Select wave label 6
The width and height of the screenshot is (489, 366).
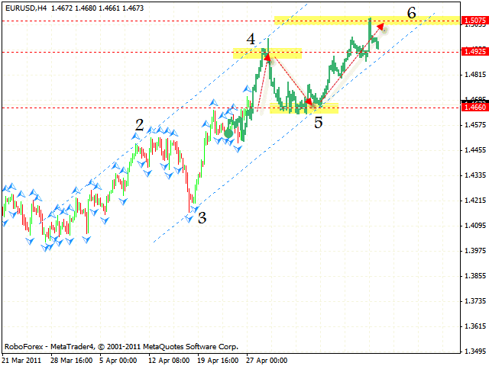[412, 12]
